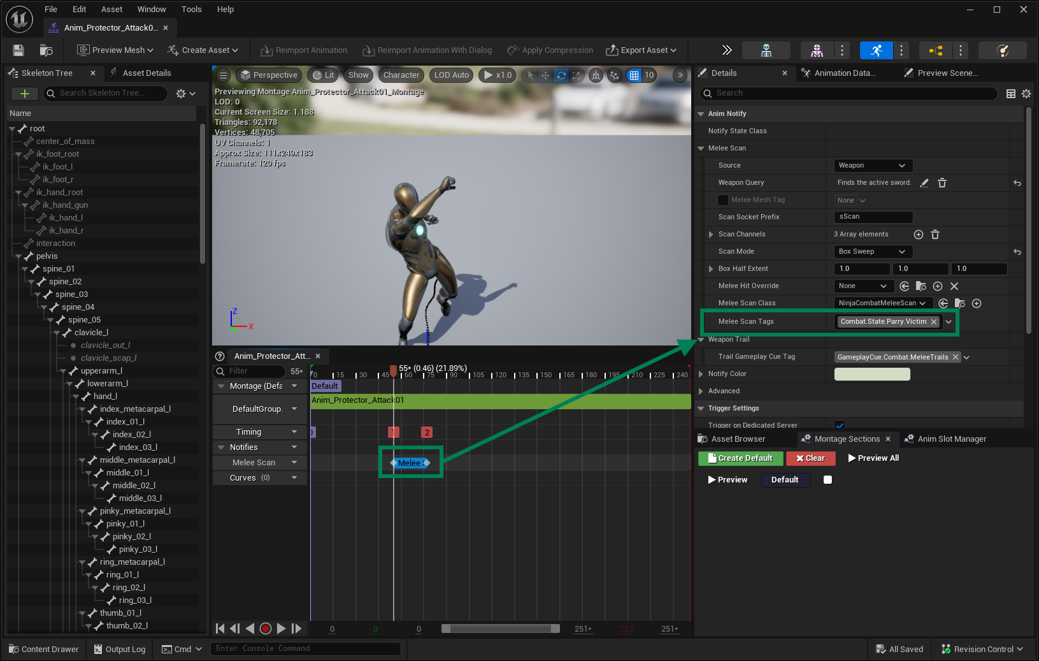Click the Notify Color swatch

[872, 374]
